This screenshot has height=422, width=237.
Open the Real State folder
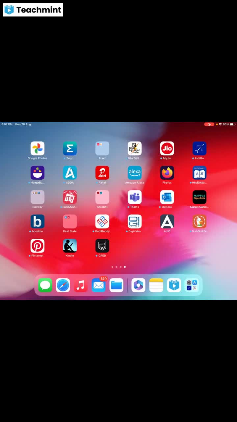tap(70, 222)
